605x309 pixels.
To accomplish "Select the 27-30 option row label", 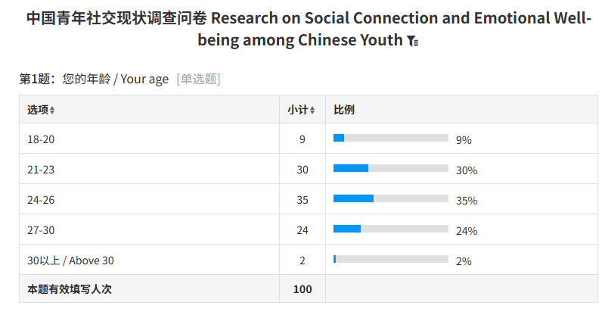I will coord(41,230).
